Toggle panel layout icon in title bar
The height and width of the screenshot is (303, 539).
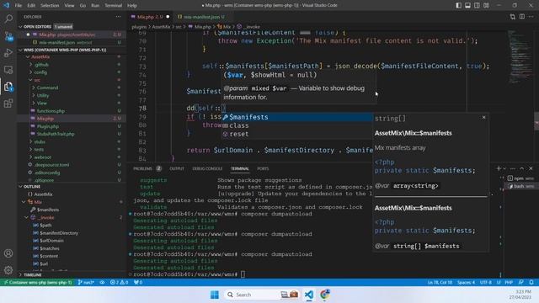(468, 5)
